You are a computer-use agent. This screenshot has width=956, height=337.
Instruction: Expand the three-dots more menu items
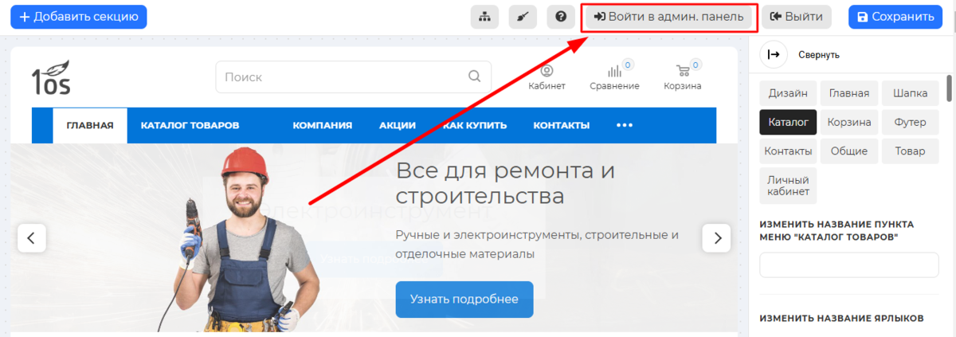(x=625, y=125)
